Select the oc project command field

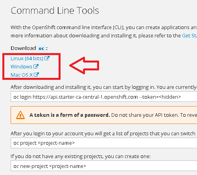[x=104, y=143]
